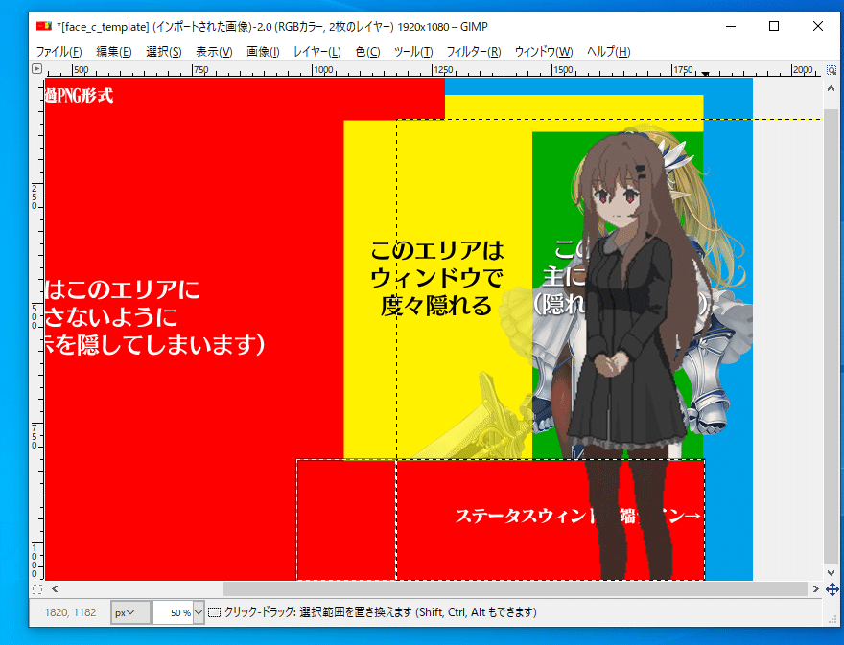Open the 表示(V) menu
844x645 pixels.
coord(214,52)
